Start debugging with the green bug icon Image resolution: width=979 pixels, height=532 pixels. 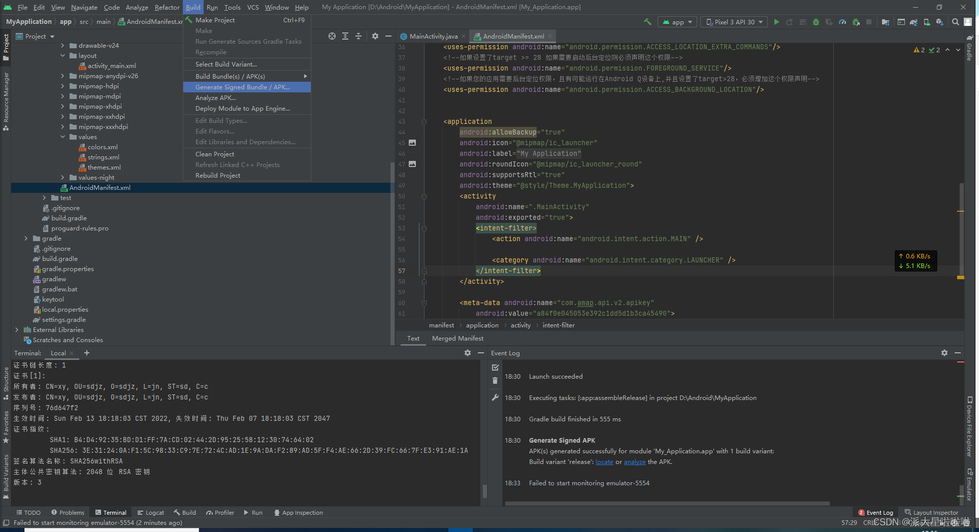(x=816, y=22)
